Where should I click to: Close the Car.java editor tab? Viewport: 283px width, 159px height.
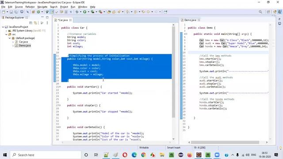[70, 20]
